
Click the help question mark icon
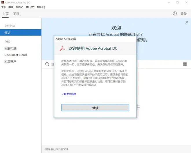(175, 14)
